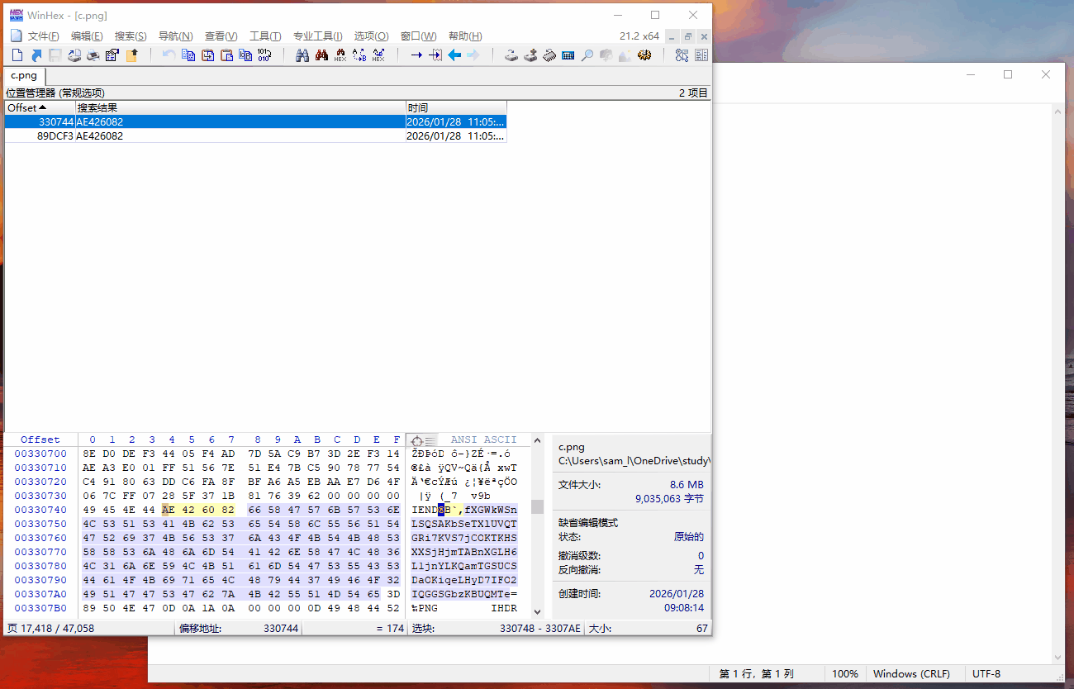Click the brown gear options icon
The image size is (1074, 689).
(644, 55)
